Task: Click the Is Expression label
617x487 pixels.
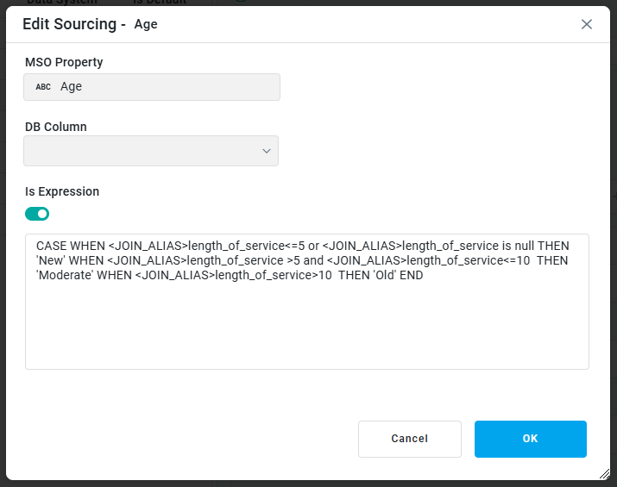Action: [x=62, y=191]
